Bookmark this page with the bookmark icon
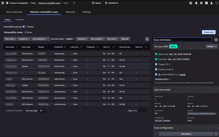This screenshot has width=219, height=137. coord(74,3)
